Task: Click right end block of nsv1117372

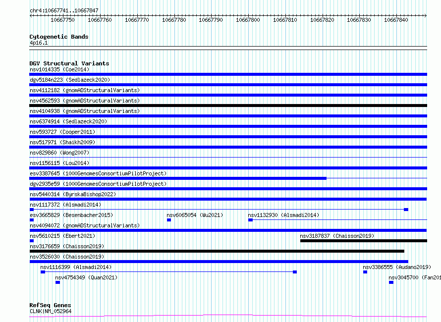Action: (406, 210)
